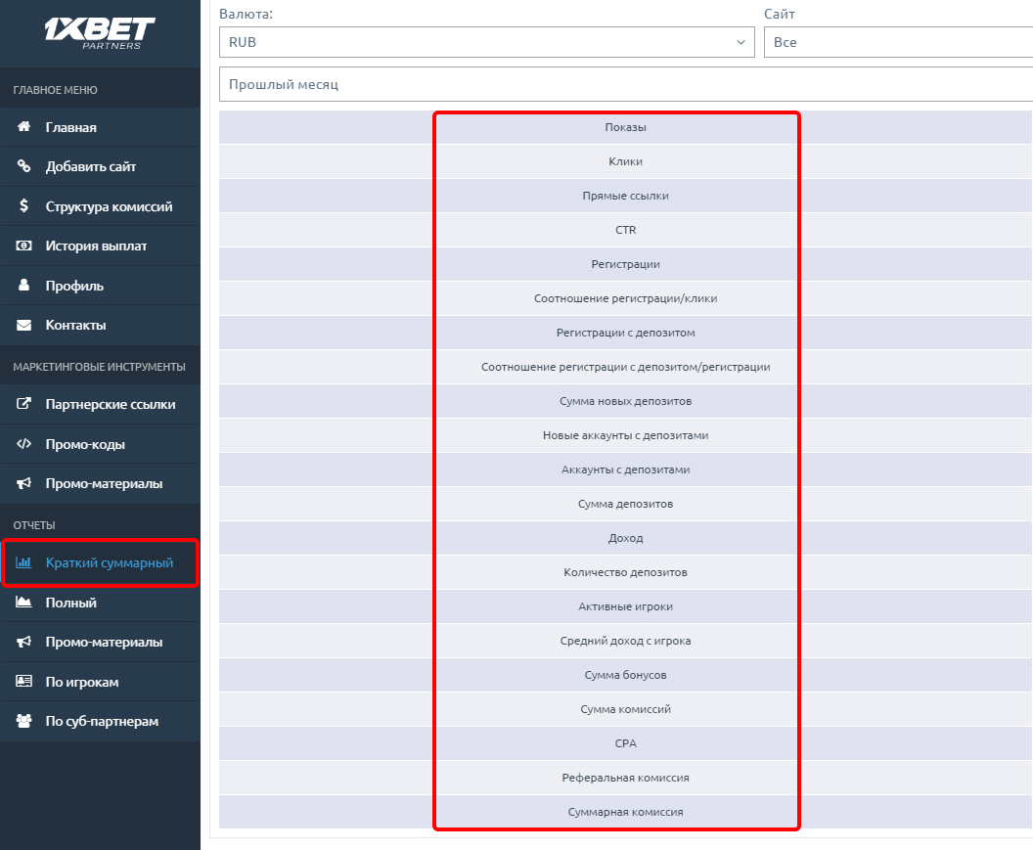Click Новые аккаунты с депозитами row
This screenshot has width=1033, height=850.
click(626, 435)
